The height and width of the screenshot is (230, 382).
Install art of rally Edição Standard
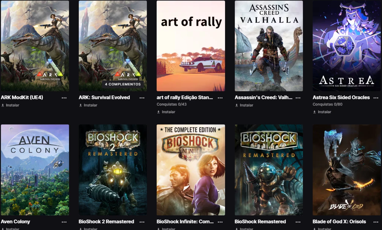pyautogui.click(x=166, y=112)
